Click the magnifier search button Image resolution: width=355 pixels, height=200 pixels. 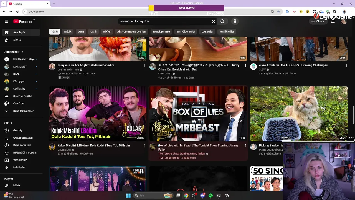[x=222, y=21]
